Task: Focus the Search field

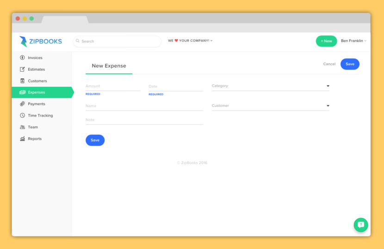Action: coord(117,41)
